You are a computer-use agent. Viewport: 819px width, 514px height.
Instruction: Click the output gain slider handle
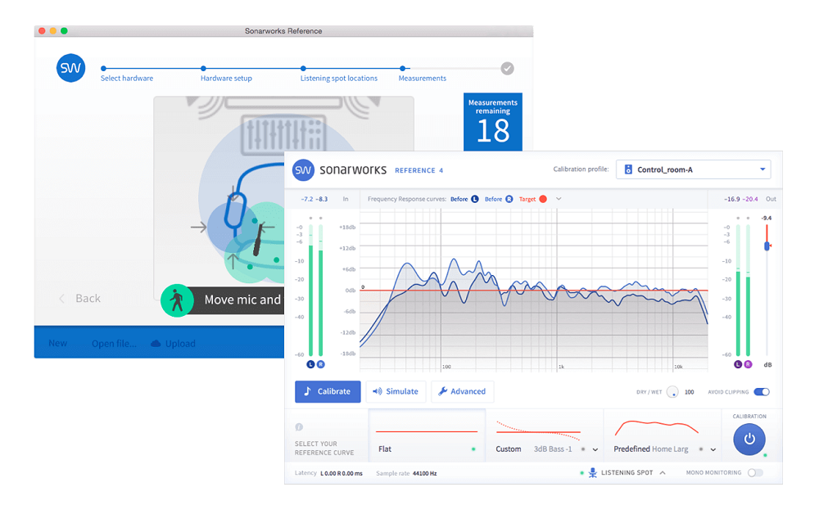pyautogui.click(x=767, y=246)
